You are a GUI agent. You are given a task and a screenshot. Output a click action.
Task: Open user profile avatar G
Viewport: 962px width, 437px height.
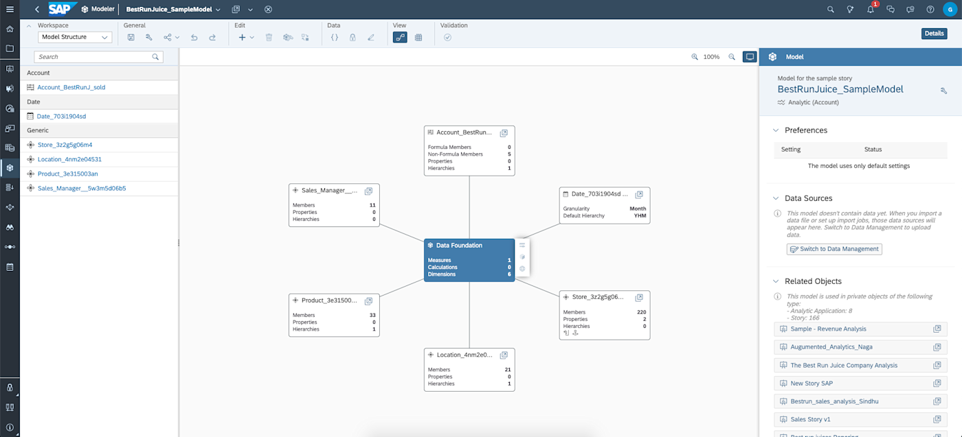coord(950,10)
